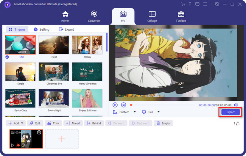Click the Edit button

(35, 123)
